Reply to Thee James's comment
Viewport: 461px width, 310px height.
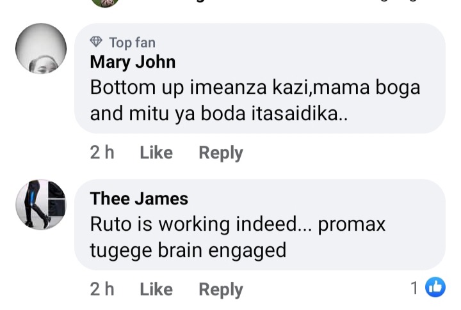coord(221,290)
